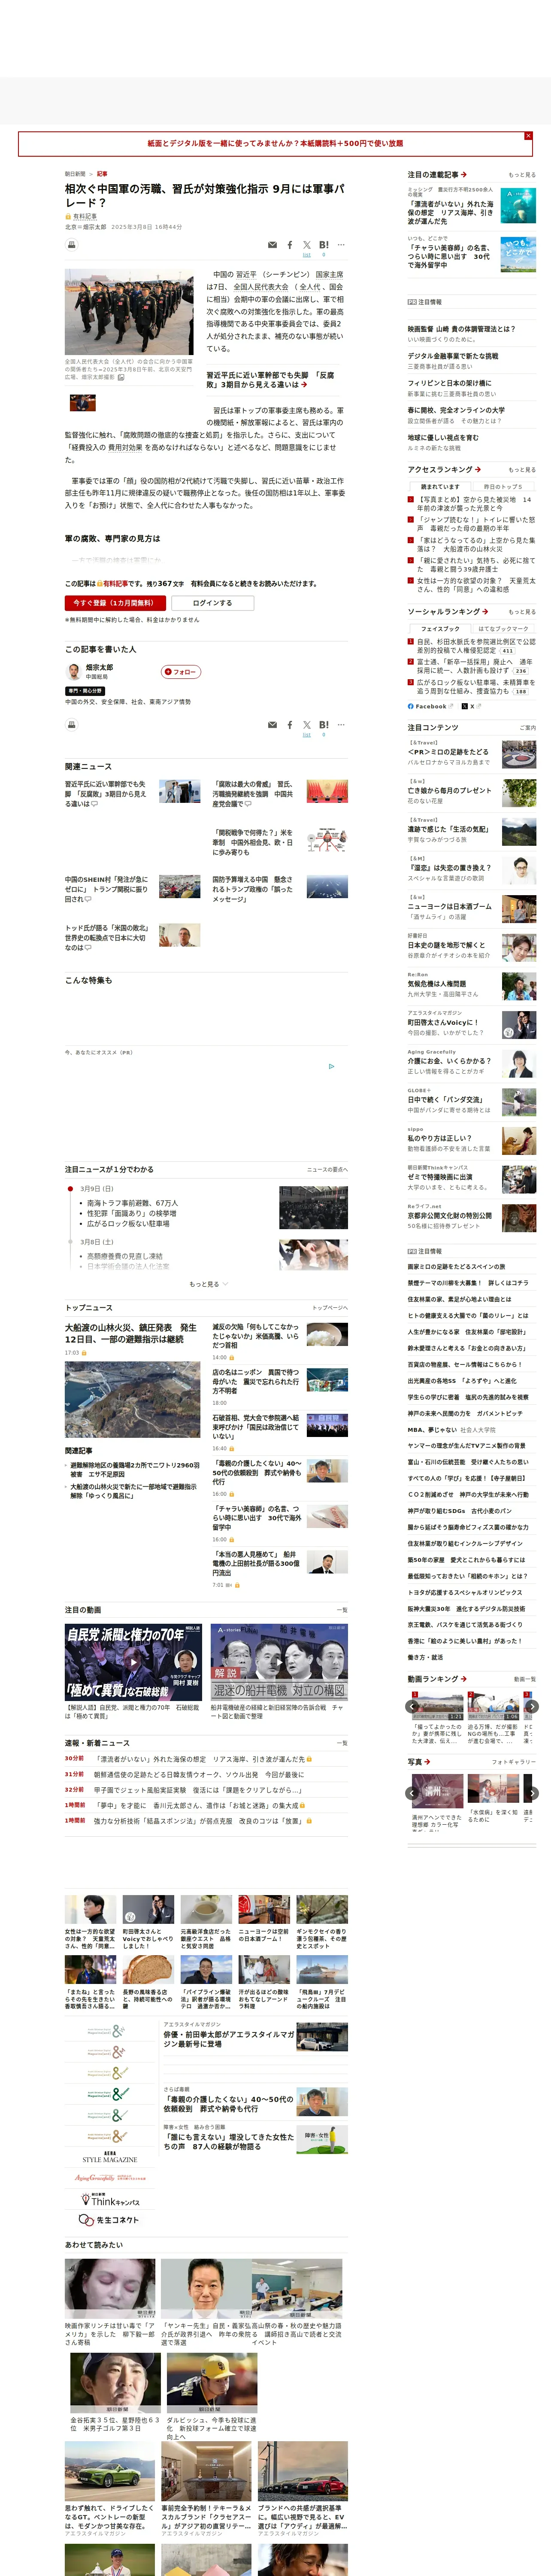Click the top Hatena B! bookmark icon
The height and width of the screenshot is (2576, 551).
click(x=324, y=245)
